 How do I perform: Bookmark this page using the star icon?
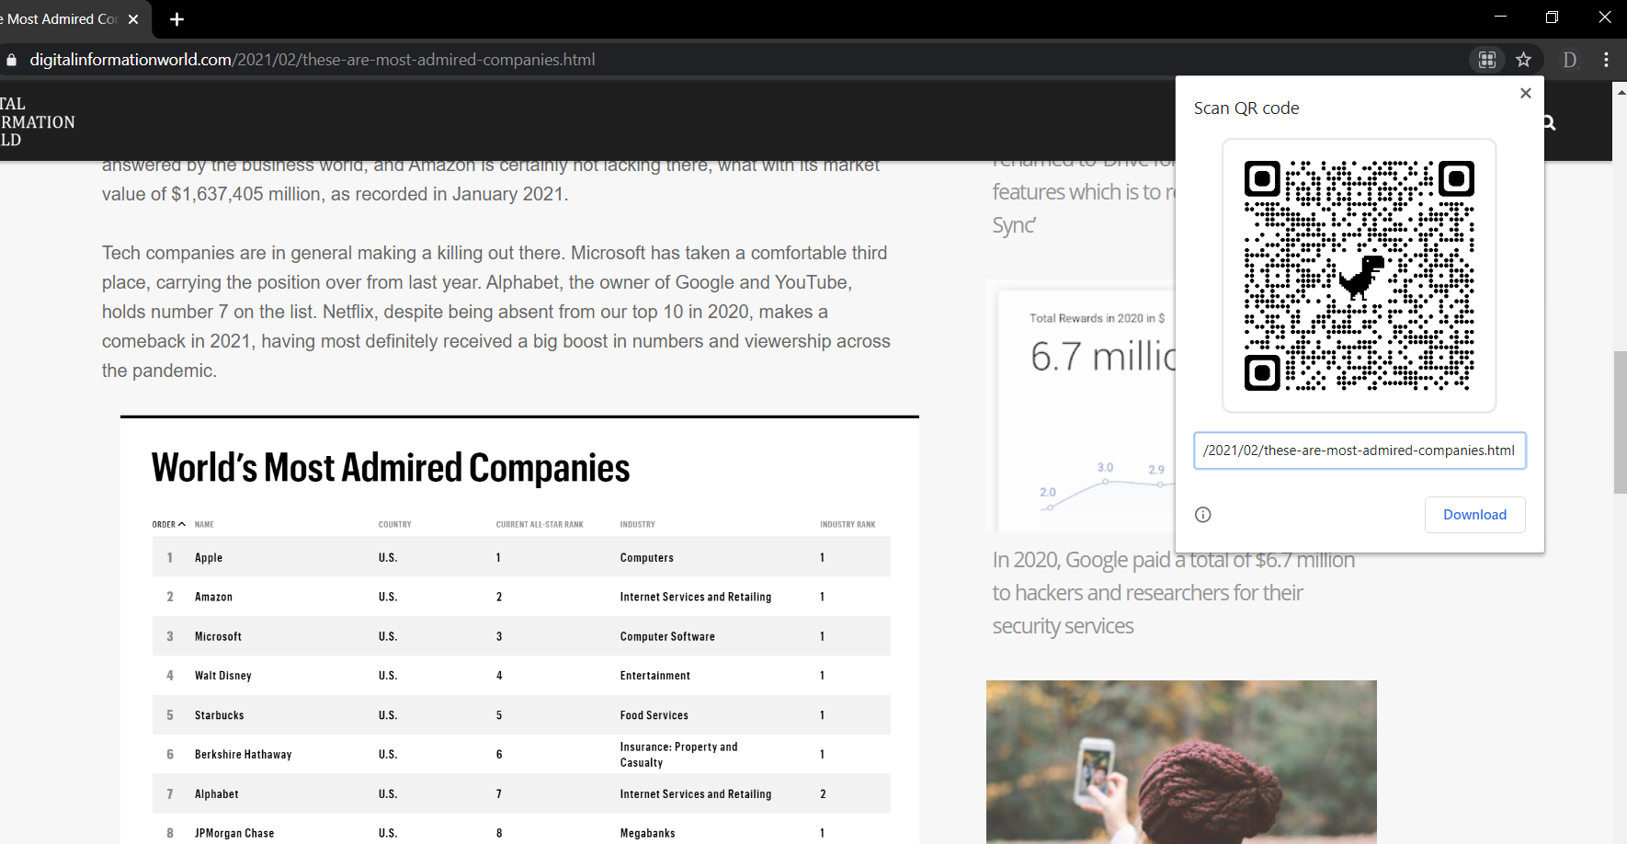[x=1524, y=59]
